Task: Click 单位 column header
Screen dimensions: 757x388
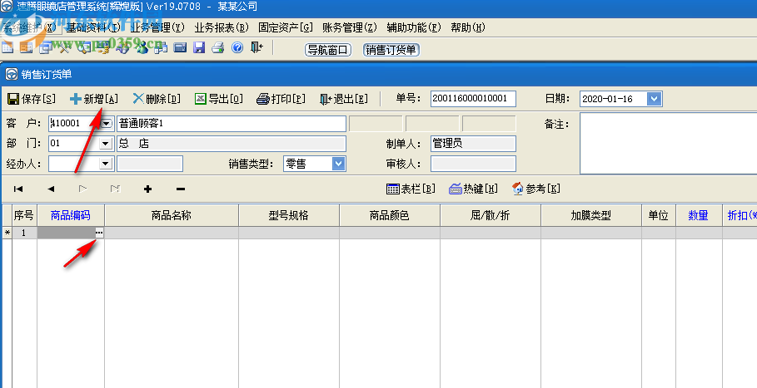Action: tap(659, 215)
